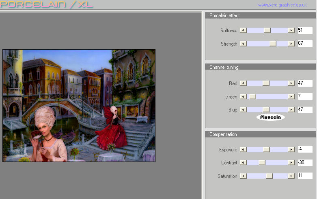Open the www.xero-graphics.co.uk link
Viewport: 317px width, 199px height.
click(282, 5)
